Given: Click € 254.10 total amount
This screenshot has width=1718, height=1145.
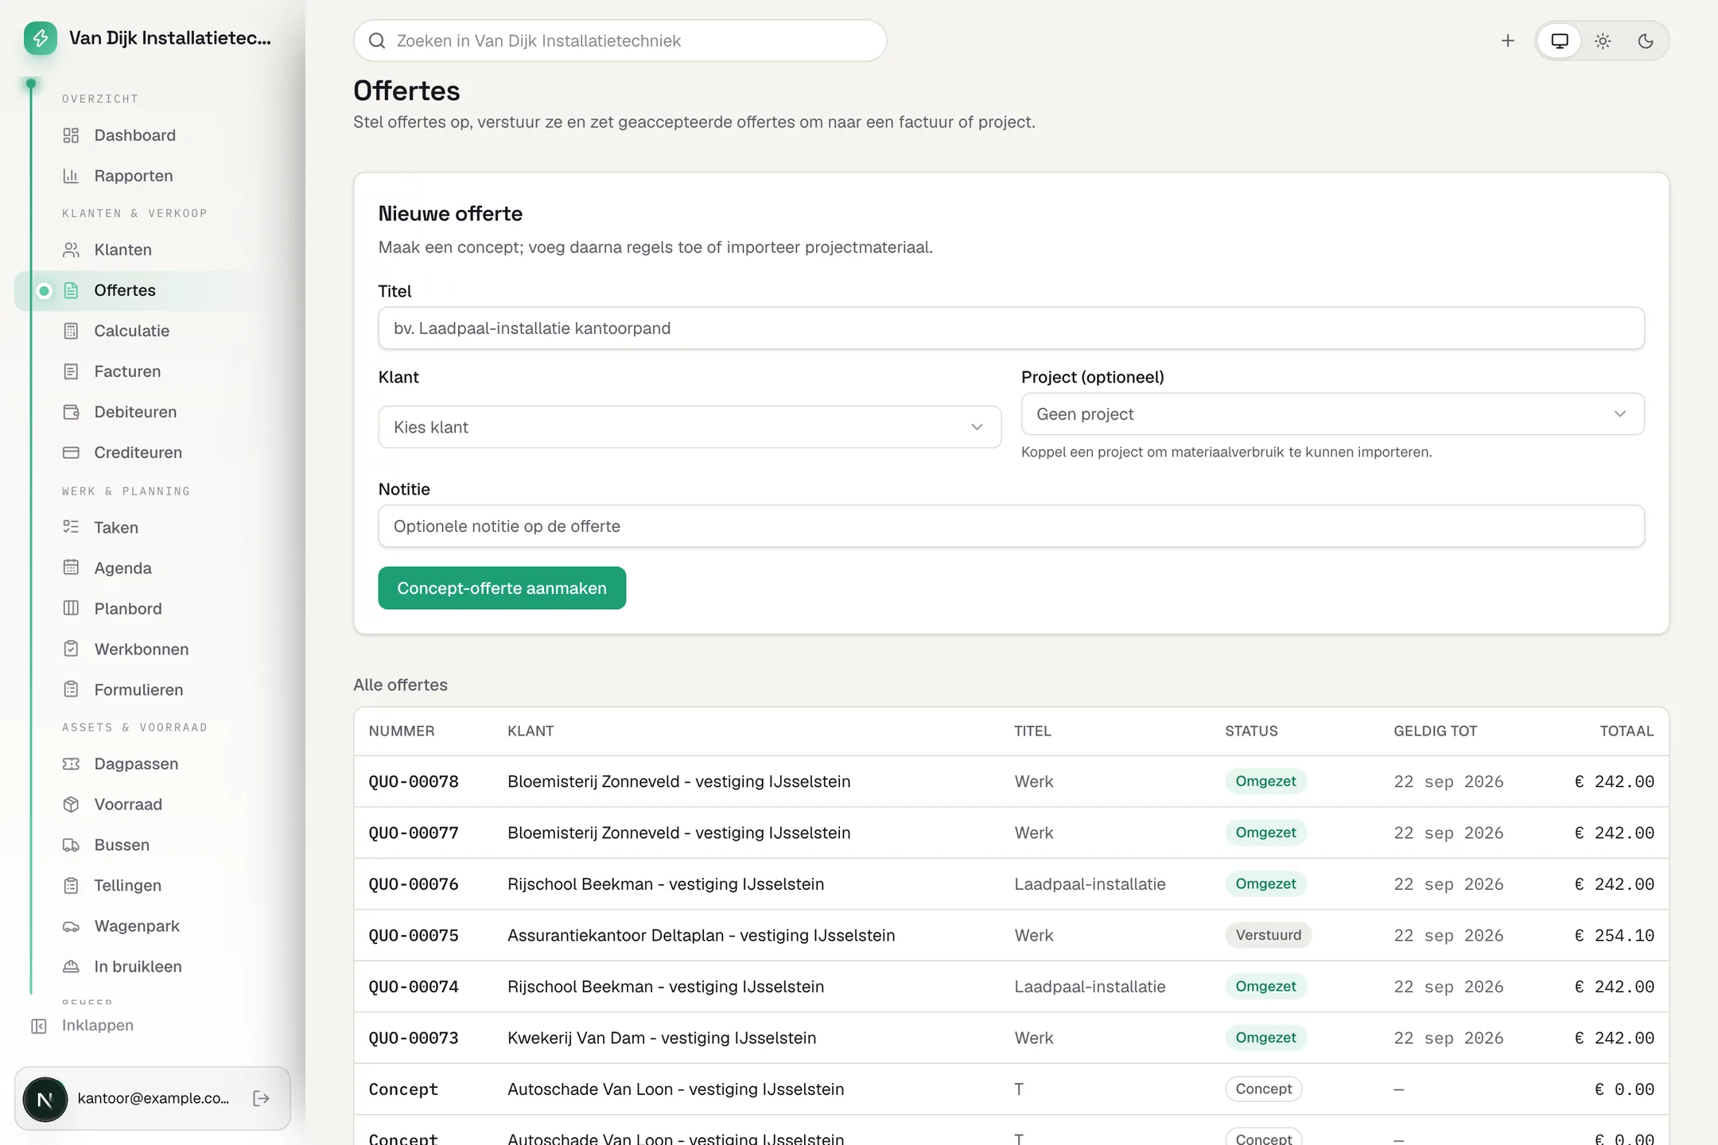Looking at the screenshot, I should tap(1614, 935).
